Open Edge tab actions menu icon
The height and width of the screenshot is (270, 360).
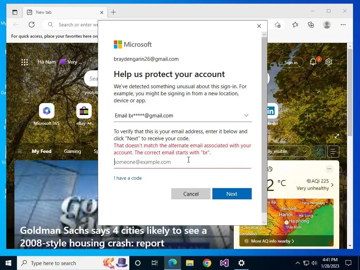click(15, 12)
